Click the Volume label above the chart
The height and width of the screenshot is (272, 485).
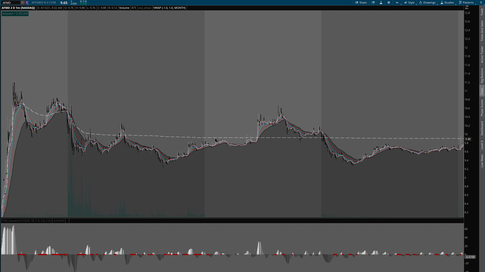point(124,8)
